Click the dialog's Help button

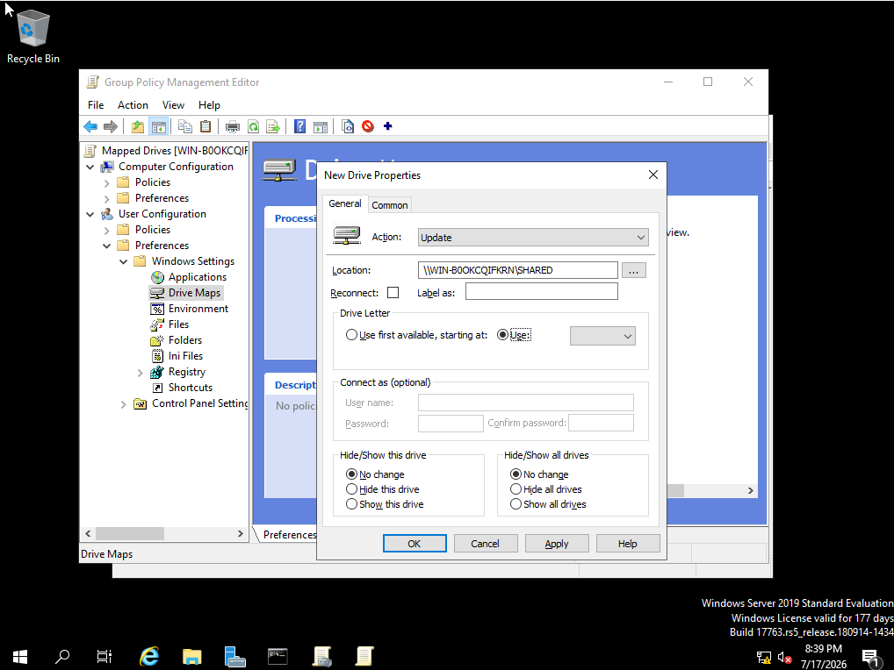click(x=628, y=544)
